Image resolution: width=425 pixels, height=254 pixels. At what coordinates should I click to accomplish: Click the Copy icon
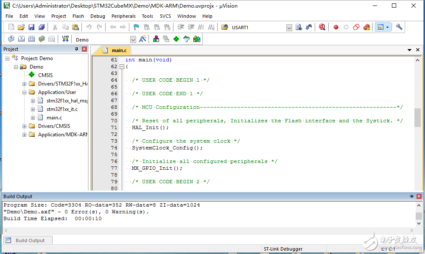[x=65, y=27]
